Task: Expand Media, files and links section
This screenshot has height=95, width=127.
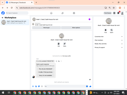Action: 109,44
